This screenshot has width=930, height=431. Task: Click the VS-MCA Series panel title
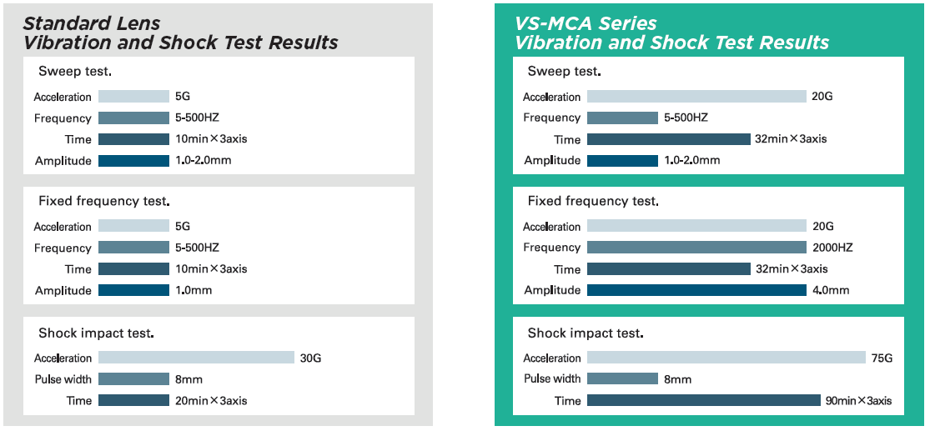pos(671,33)
